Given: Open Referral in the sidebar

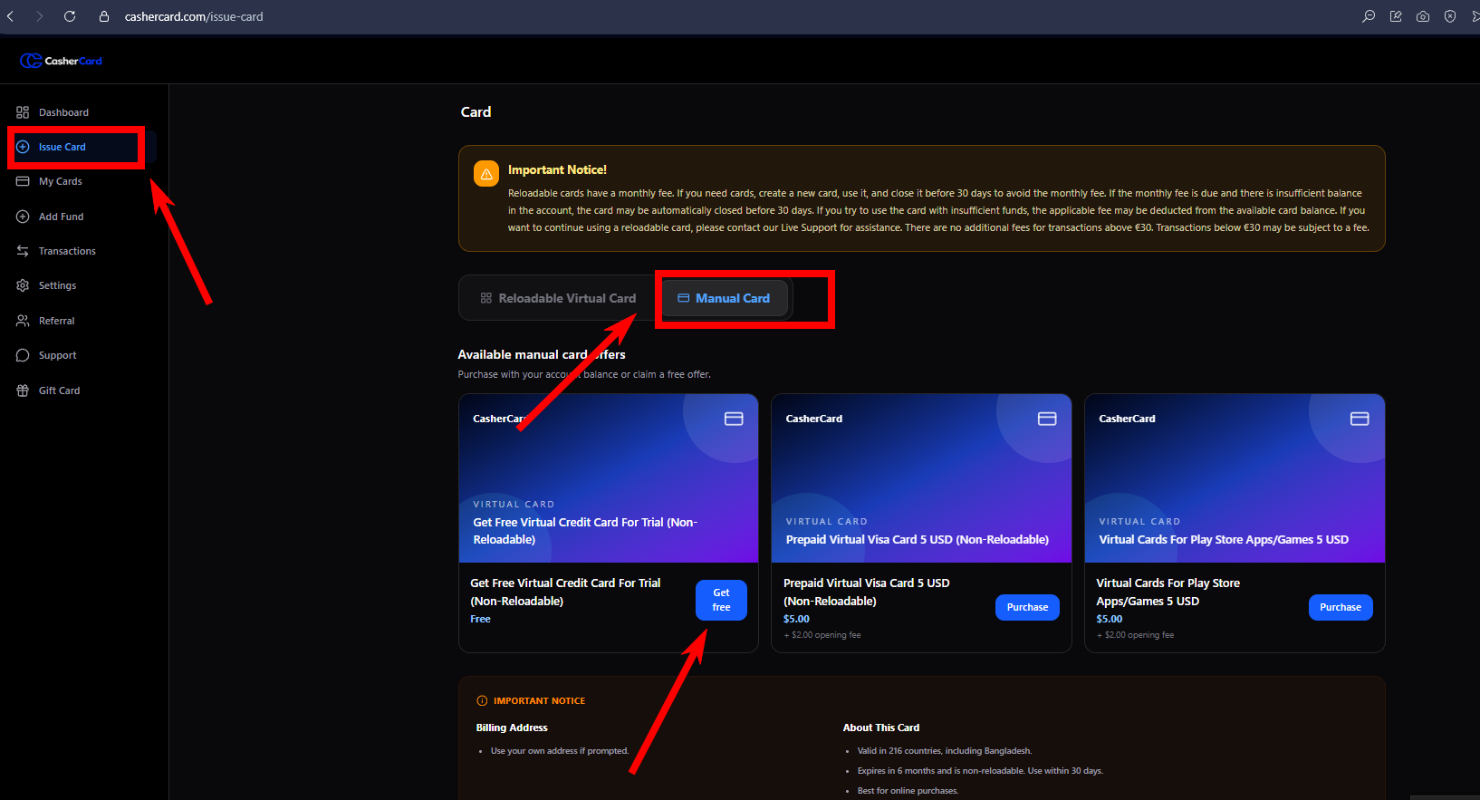Looking at the screenshot, I should 83,321.
